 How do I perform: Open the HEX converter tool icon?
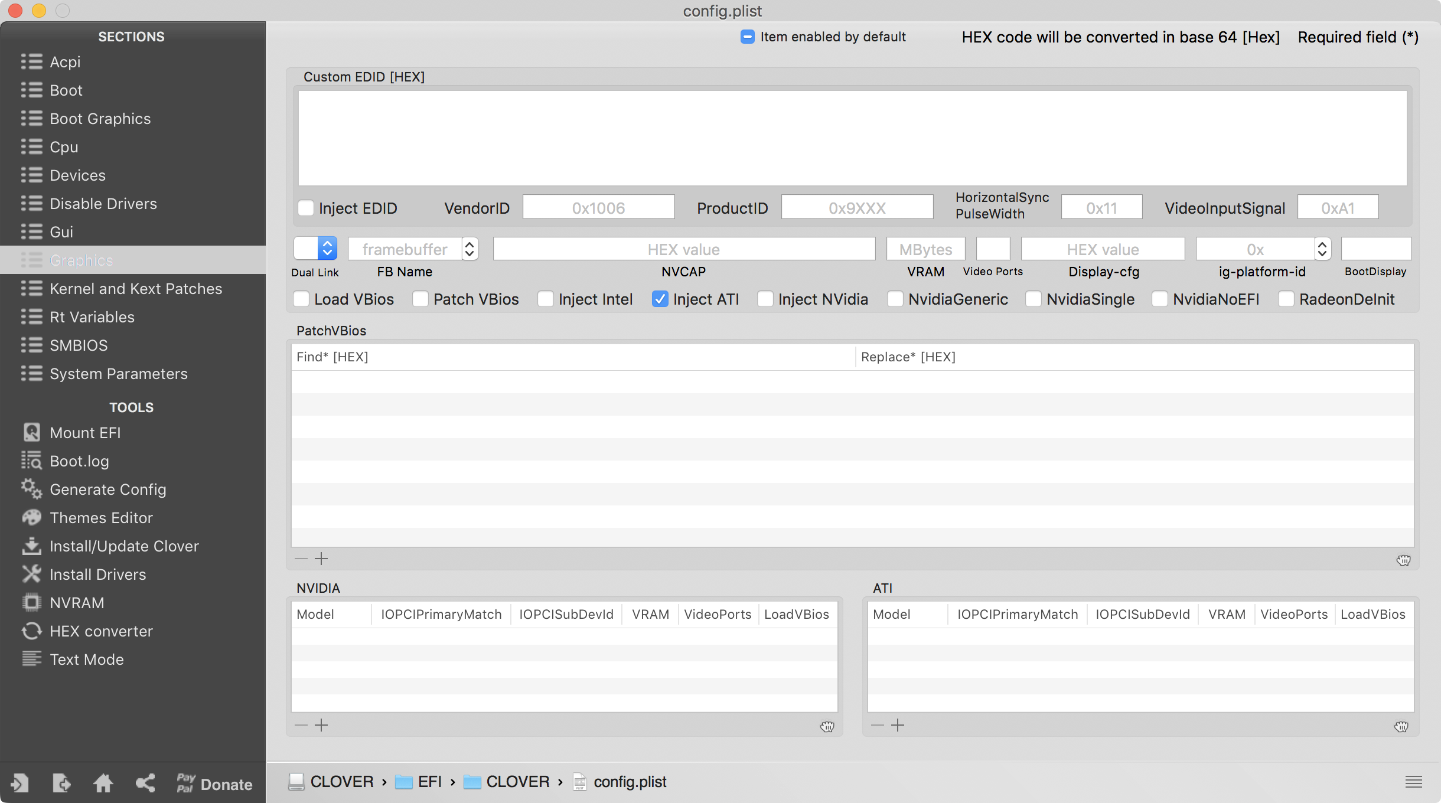tap(31, 631)
